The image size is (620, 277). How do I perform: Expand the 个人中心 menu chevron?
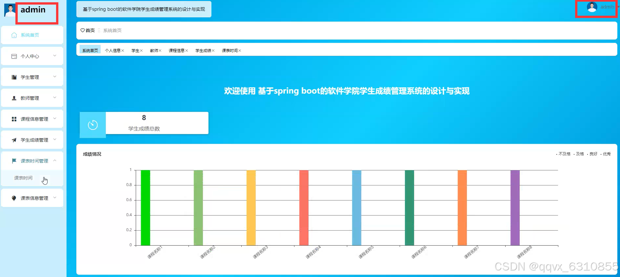click(55, 56)
